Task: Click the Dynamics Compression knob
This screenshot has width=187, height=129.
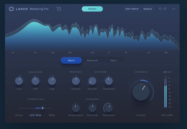Action: [x=76, y=108]
